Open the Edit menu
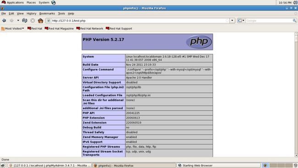The image size is (298, 168). [x=11, y=13]
